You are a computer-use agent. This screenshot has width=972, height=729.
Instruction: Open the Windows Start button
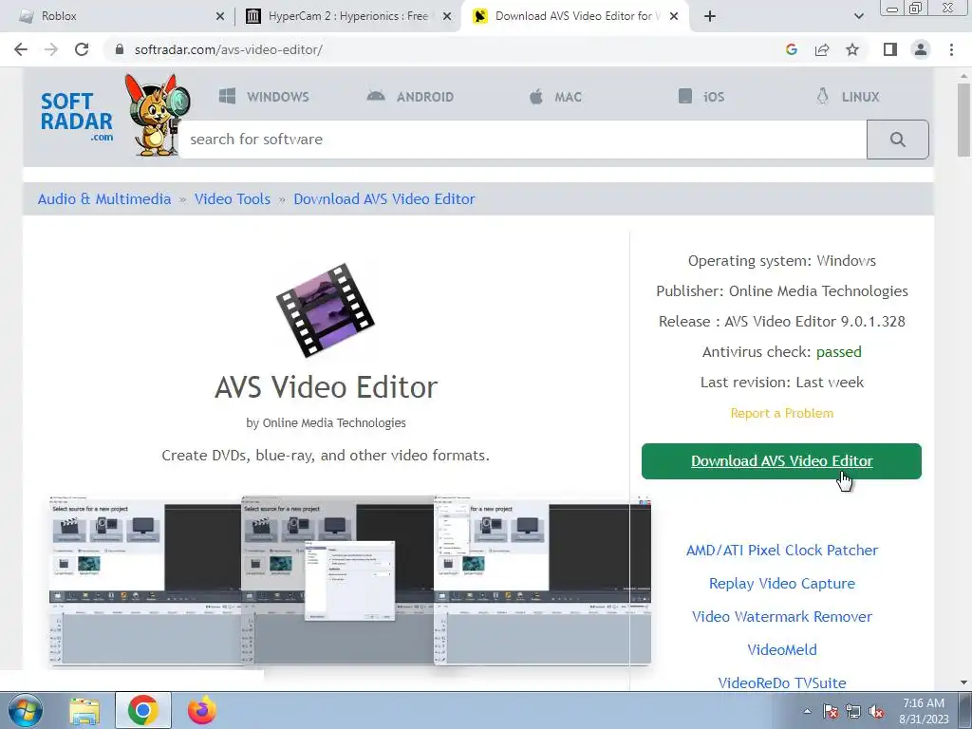(26, 710)
